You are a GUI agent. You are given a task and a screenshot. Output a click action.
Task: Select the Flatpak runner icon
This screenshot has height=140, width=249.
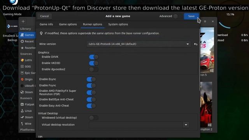22,105
